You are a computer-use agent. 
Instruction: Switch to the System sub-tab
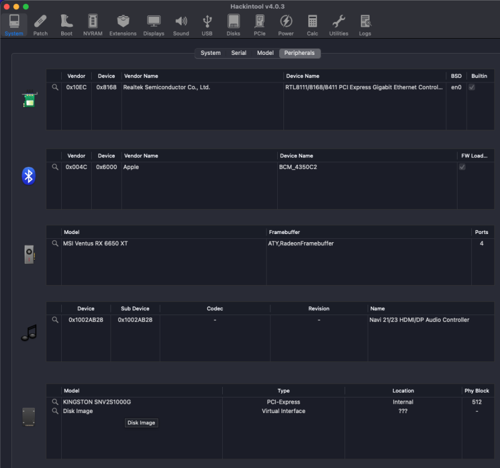click(x=210, y=53)
